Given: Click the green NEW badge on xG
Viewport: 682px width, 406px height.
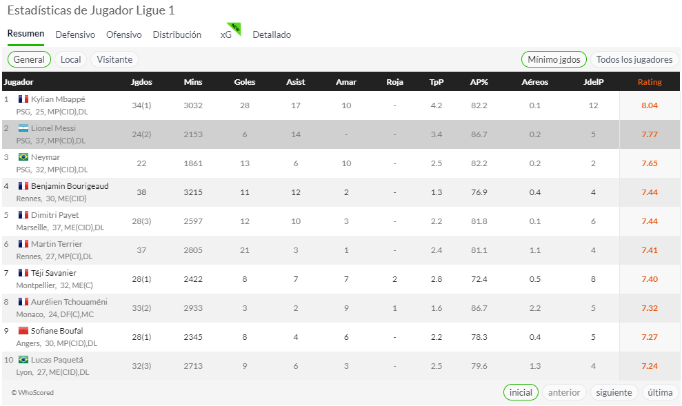Looking at the screenshot, I should [235, 28].
